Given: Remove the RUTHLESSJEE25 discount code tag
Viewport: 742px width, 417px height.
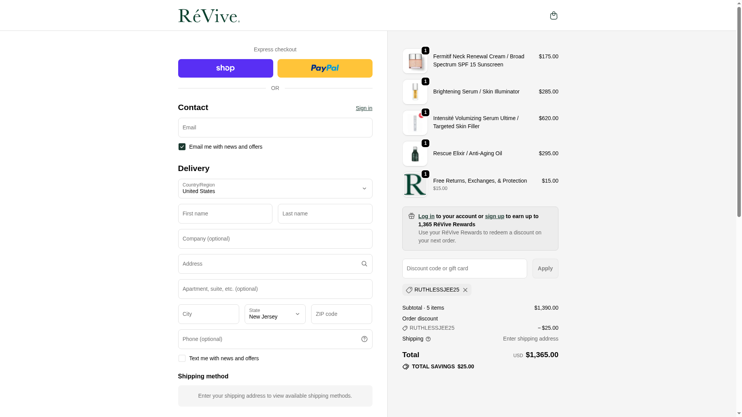Looking at the screenshot, I should click(x=465, y=290).
